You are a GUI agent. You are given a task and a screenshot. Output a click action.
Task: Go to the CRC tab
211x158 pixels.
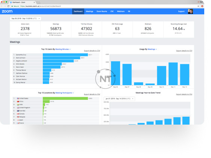[112, 11]
